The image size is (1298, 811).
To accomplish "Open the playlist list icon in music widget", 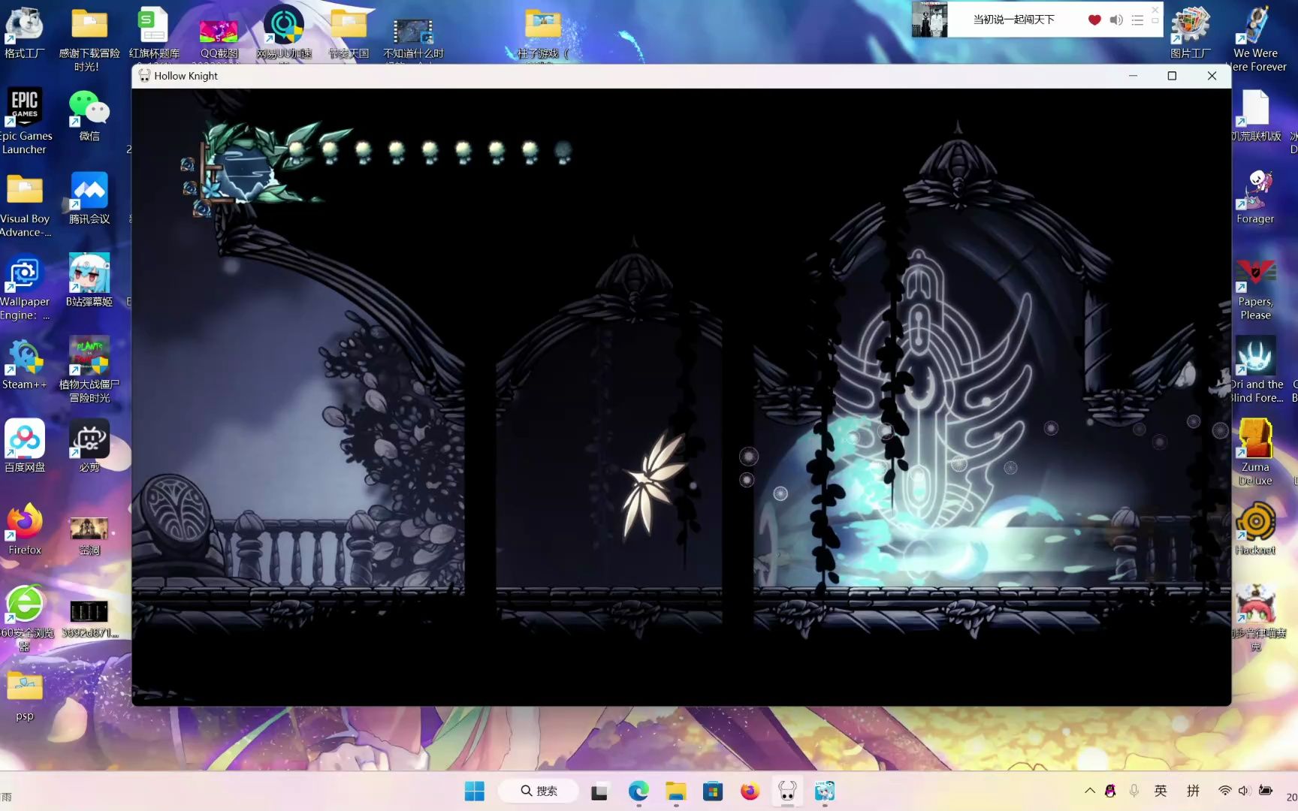I will pos(1137,20).
